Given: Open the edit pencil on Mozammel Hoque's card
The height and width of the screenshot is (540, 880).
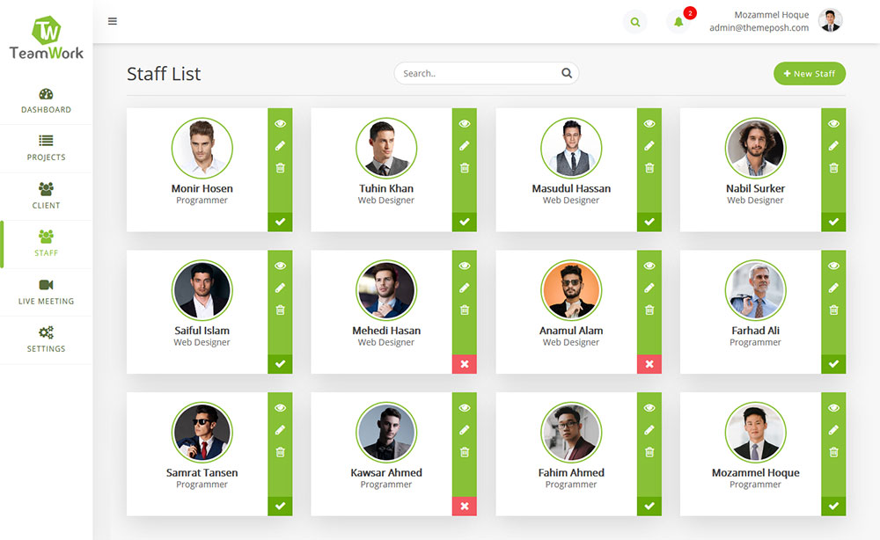Looking at the screenshot, I should [x=833, y=430].
